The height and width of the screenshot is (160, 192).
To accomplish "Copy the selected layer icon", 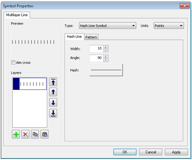I will [35, 134].
